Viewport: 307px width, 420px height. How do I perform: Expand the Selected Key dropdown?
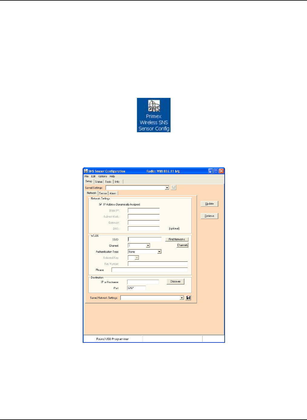click(137, 258)
